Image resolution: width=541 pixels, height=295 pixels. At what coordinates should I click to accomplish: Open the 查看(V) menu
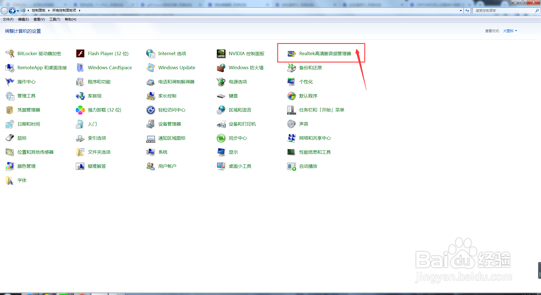click(x=39, y=19)
